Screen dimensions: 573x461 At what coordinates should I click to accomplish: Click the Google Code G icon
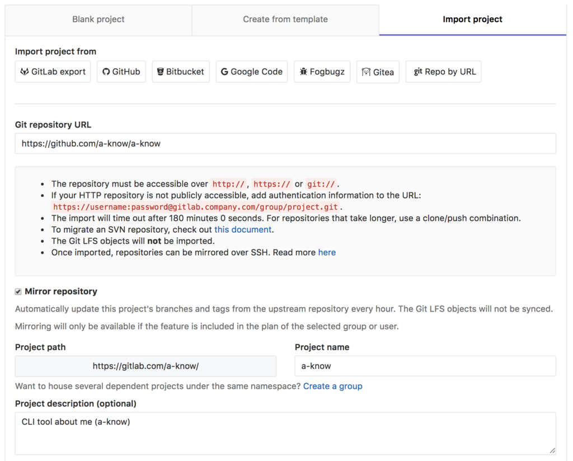[x=224, y=72]
